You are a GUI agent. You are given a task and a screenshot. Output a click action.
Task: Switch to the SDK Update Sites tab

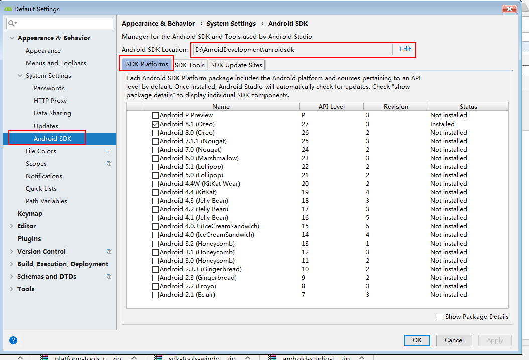(x=236, y=65)
